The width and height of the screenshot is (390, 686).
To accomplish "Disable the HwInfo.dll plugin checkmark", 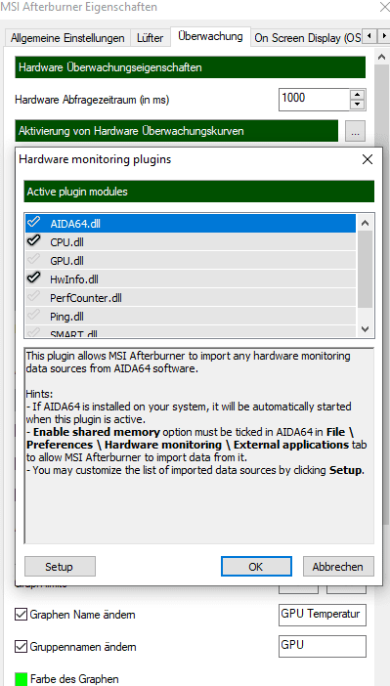I will 33,279.
